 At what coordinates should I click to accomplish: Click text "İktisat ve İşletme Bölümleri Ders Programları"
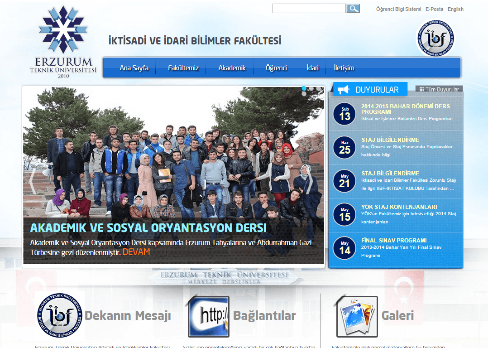[x=407, y=119]
